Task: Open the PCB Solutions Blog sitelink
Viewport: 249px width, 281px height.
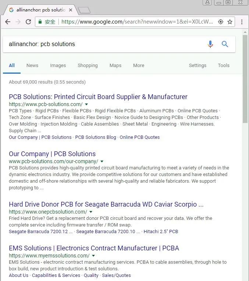Action: [96, 137]
